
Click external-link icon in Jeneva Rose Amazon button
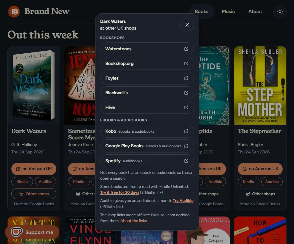(x=75, y=169)
